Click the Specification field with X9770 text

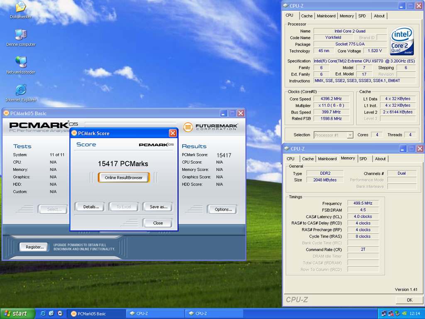tap(364, 61)
